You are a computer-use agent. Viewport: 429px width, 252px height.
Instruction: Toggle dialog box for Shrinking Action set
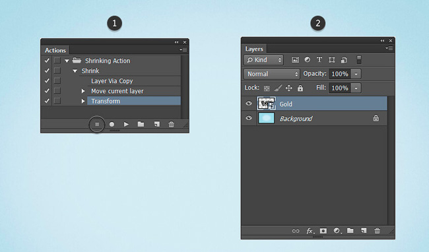click(57, 61)
